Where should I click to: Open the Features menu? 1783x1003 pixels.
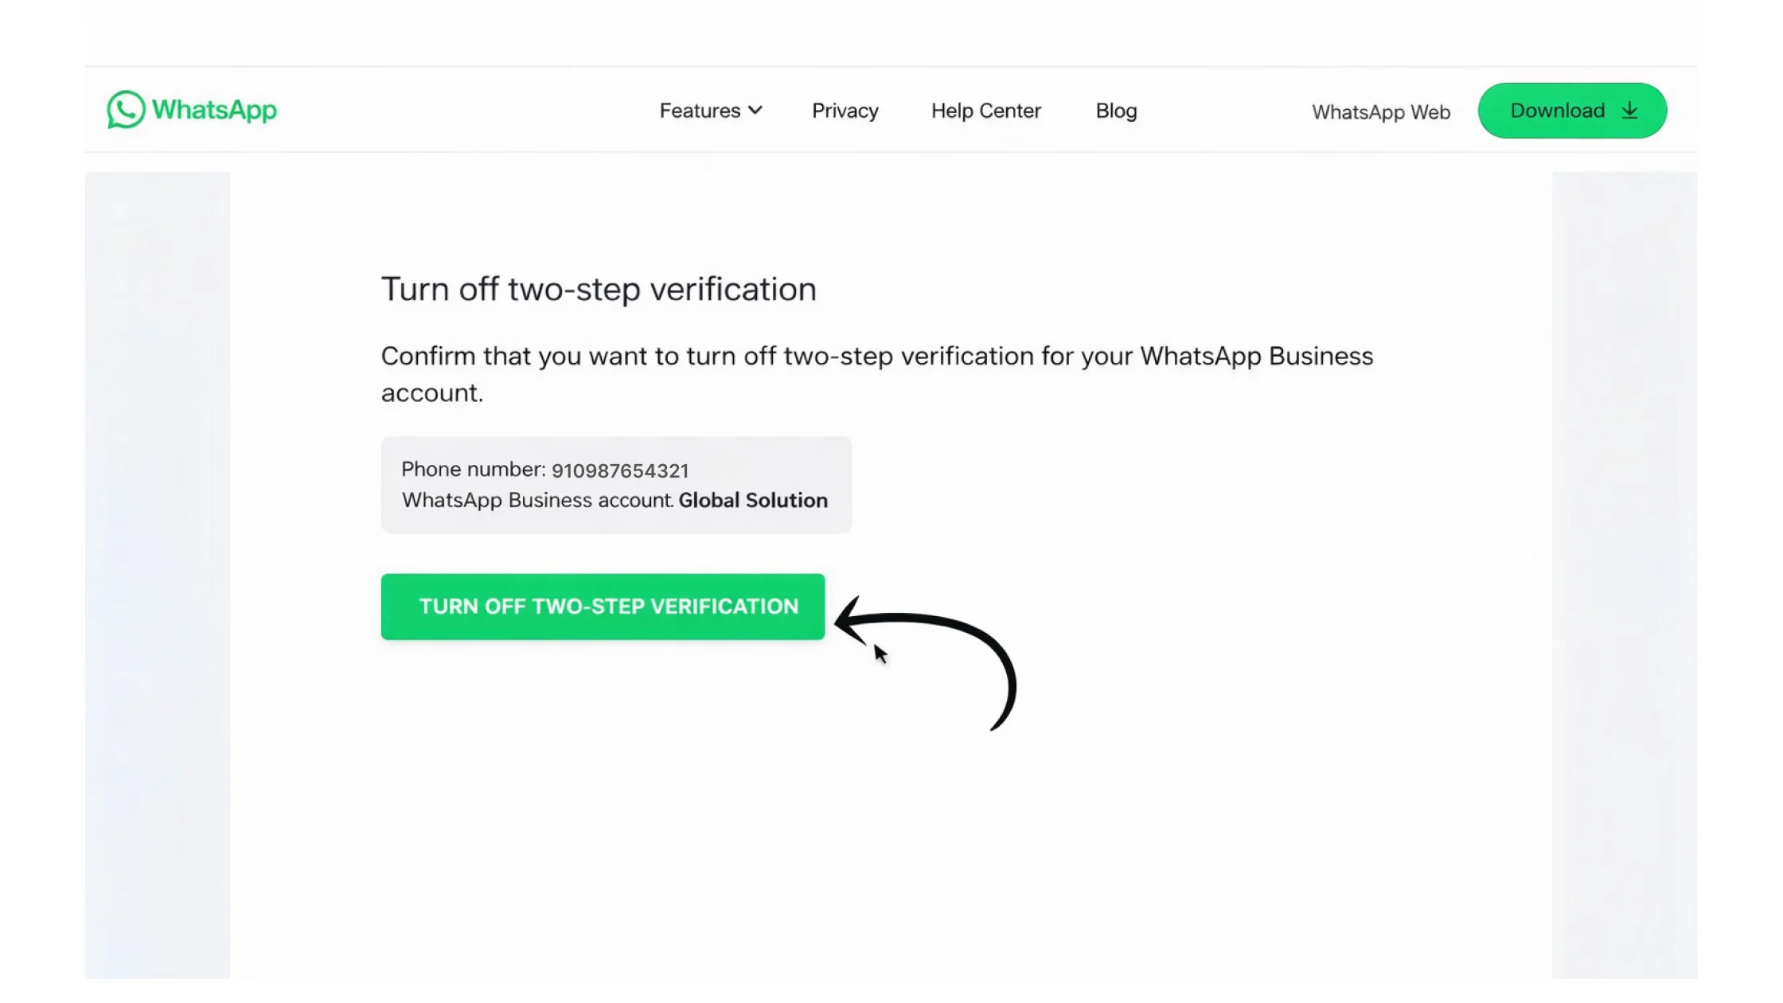[x=700, y=111]
